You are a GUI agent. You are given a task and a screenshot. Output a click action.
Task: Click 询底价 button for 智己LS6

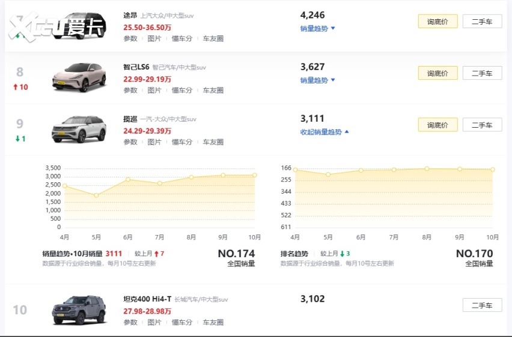[437, 73]
